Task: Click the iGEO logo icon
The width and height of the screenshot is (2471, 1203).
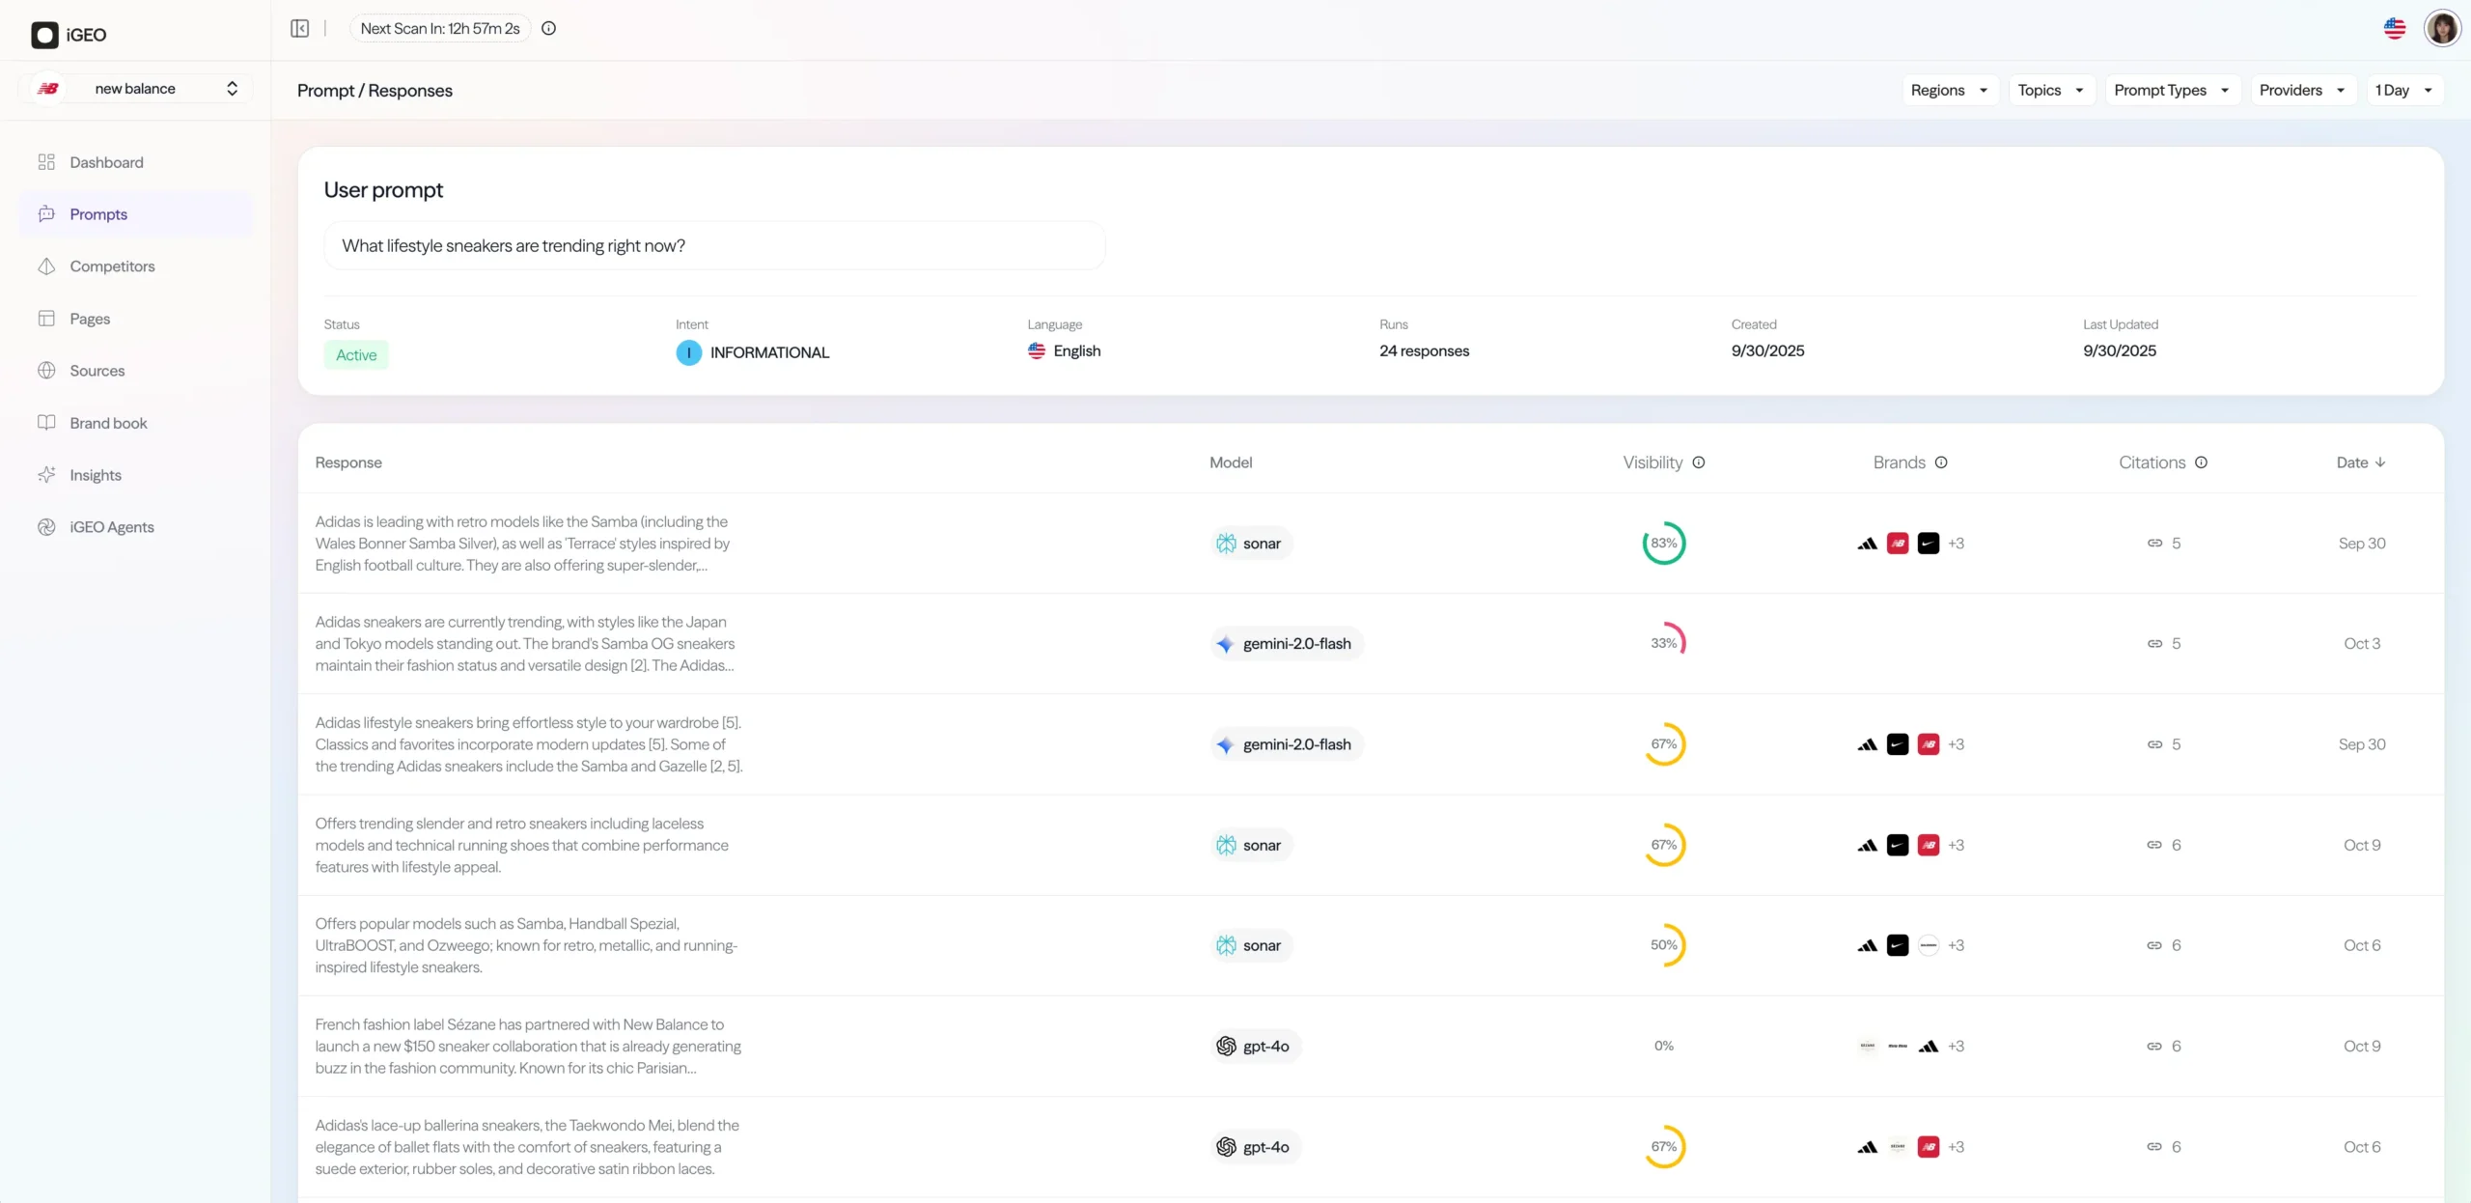Action: tap(44, 35)
